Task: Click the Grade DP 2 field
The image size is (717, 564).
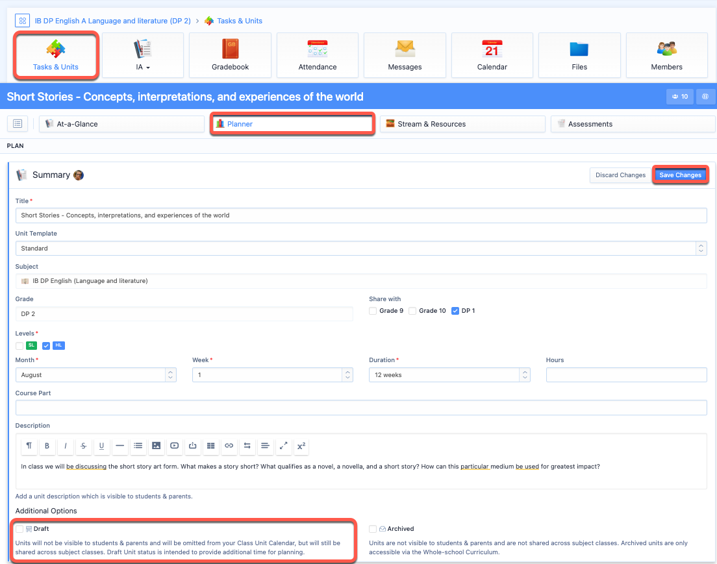Action: (x=184, y=314)
